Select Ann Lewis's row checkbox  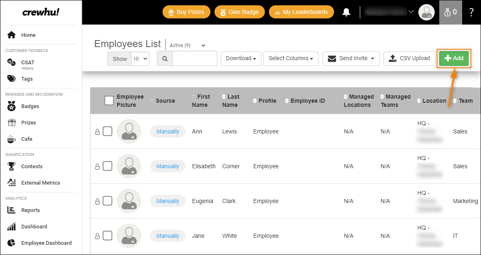(x=107, y=131)
